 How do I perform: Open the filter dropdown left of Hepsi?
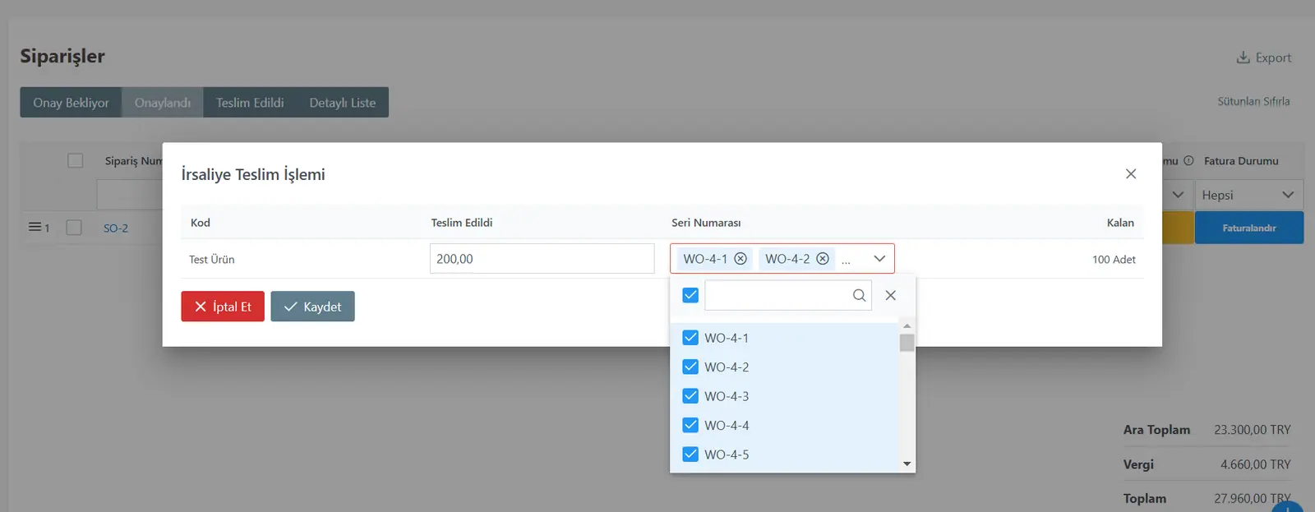[x=1178, y=195]
